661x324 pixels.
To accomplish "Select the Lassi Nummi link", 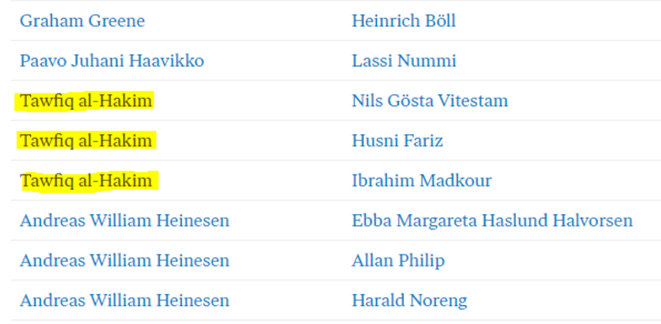I will pos(404,61).
